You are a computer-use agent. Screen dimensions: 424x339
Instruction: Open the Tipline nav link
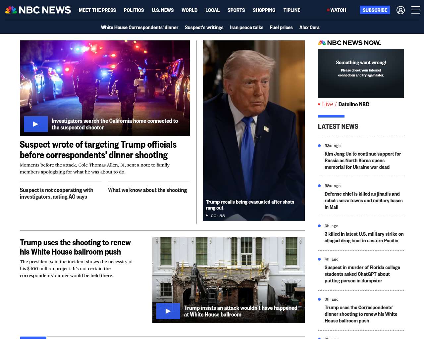coord(291,10)
